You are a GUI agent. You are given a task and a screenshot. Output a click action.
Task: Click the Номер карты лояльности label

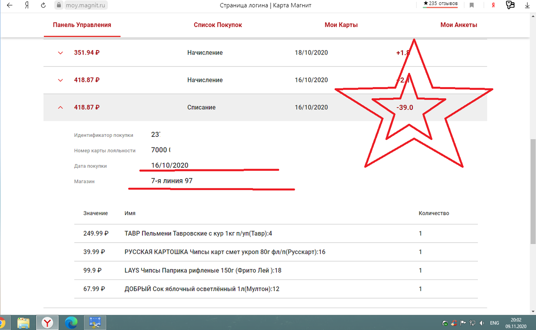[x=105, y=151]
